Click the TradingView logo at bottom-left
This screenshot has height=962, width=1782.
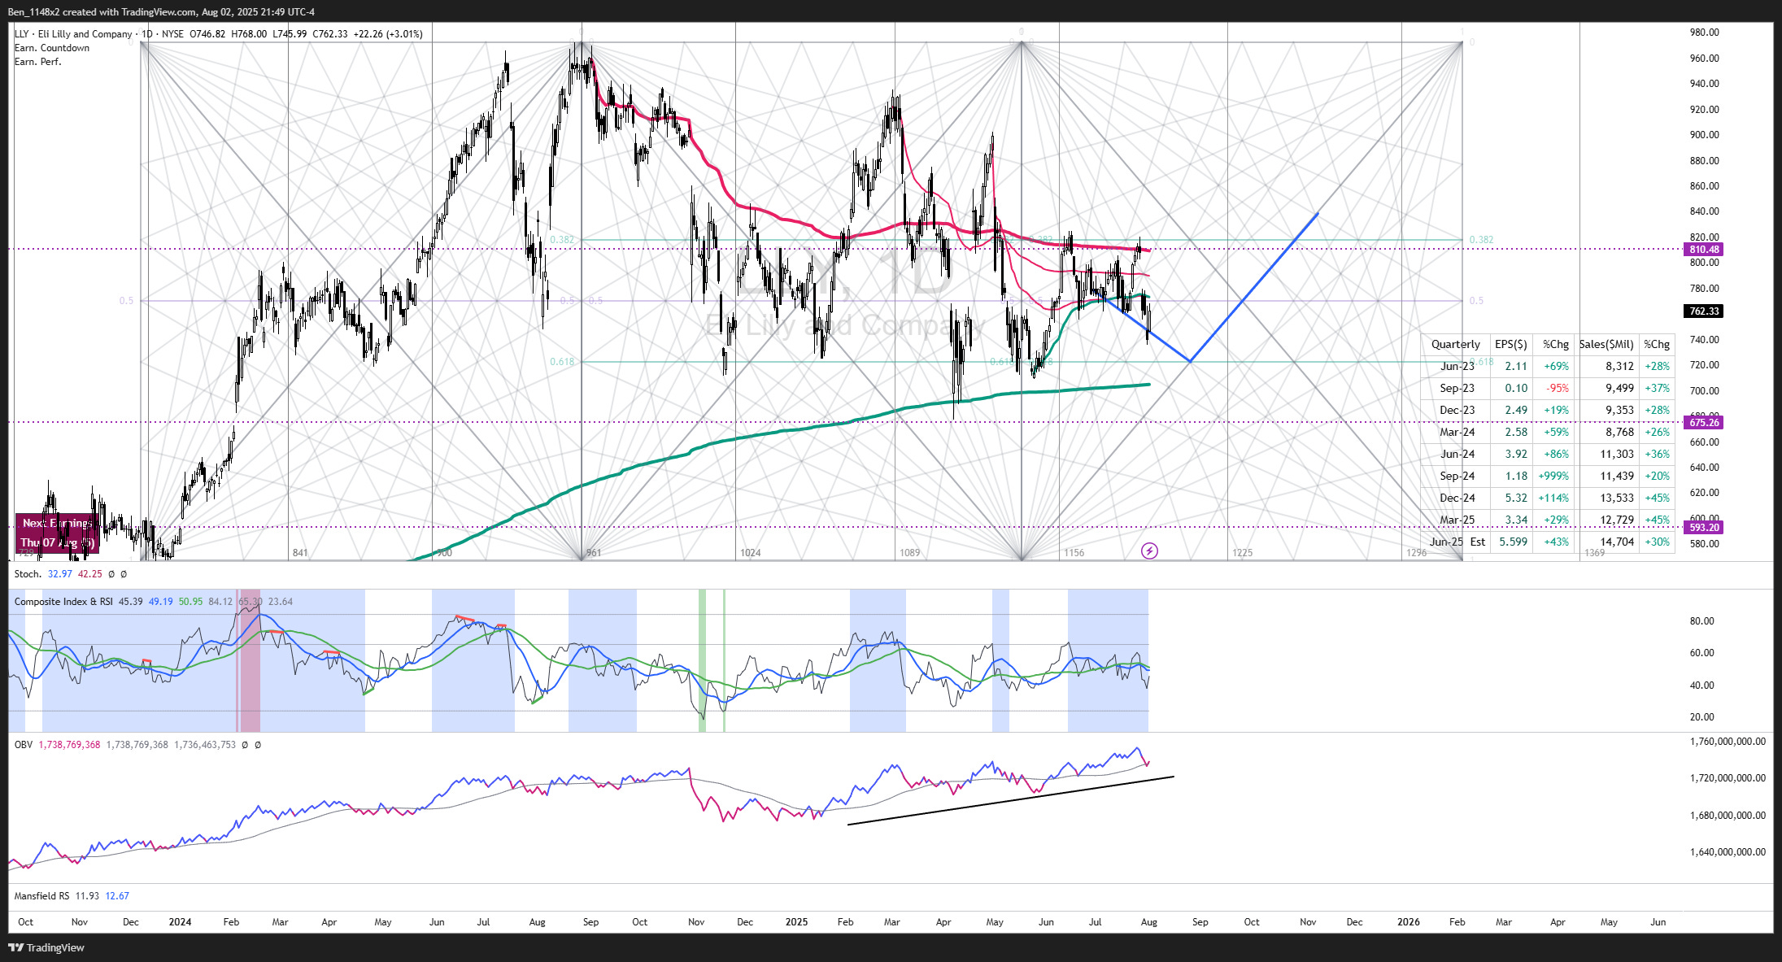coord(46,947)
